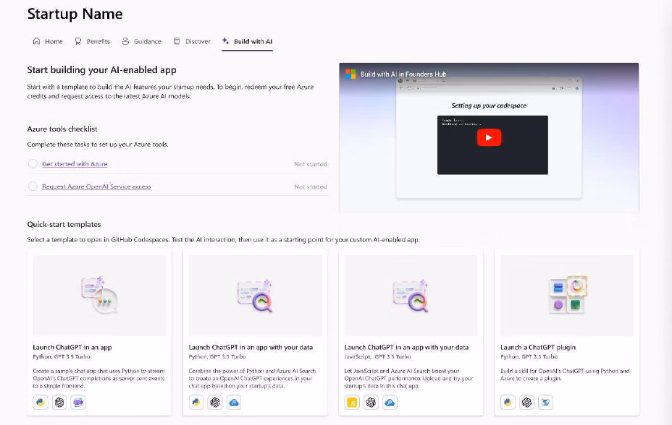The height and width of the screenshot is (425, 672).
Task: Select the JavaScript badge on third template
Action: click(351, 402)
